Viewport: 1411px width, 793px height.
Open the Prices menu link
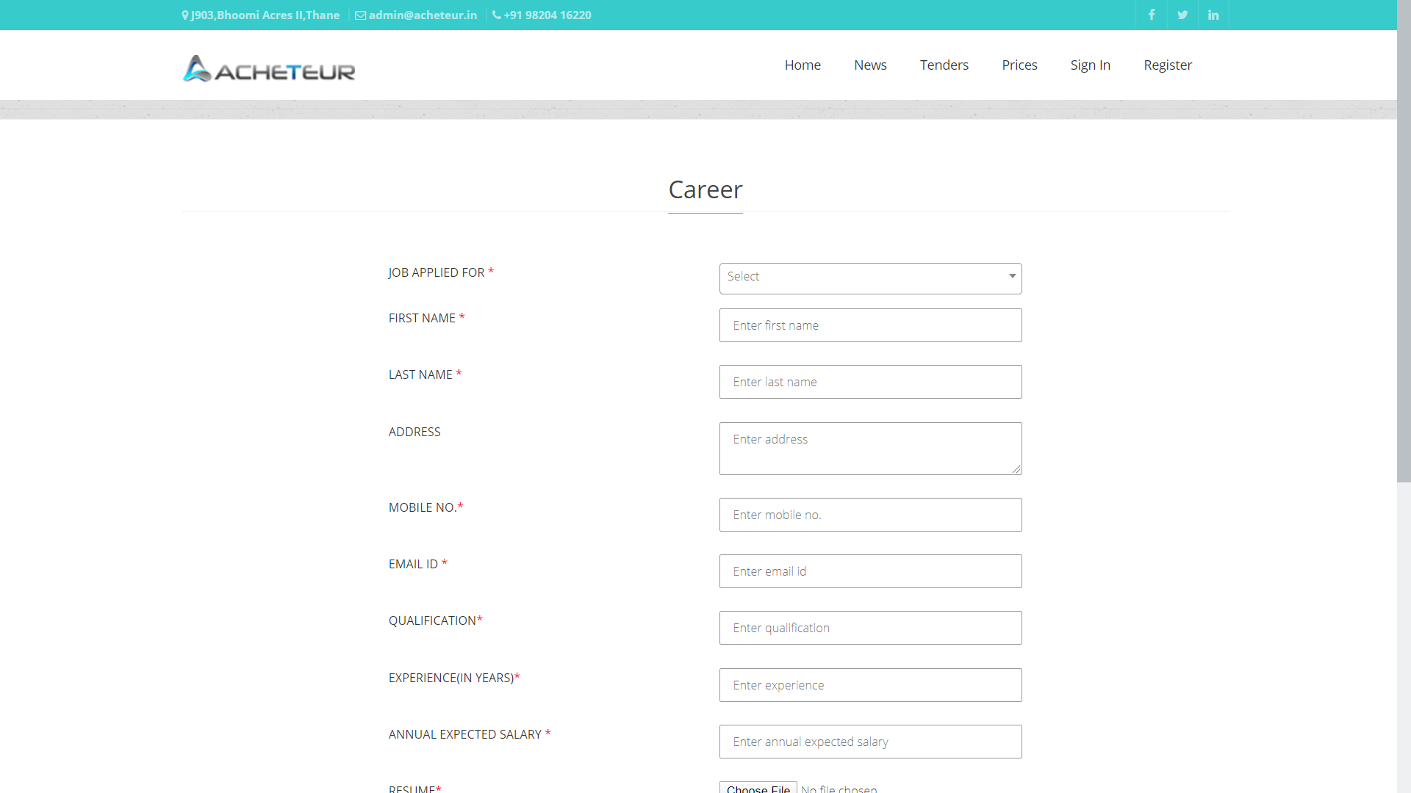pos(1019,65)
